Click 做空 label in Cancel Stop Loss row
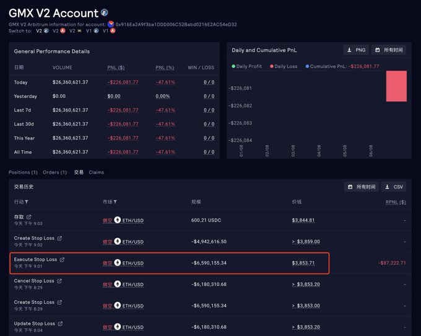The width and height of the screenshot is (421, 336). (x=107, y=285)
